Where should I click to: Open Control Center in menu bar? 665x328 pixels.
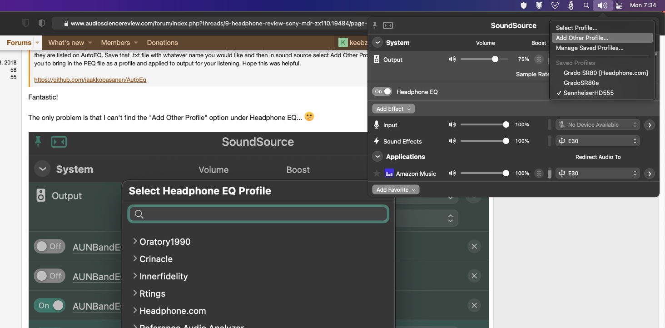[619, 5]
